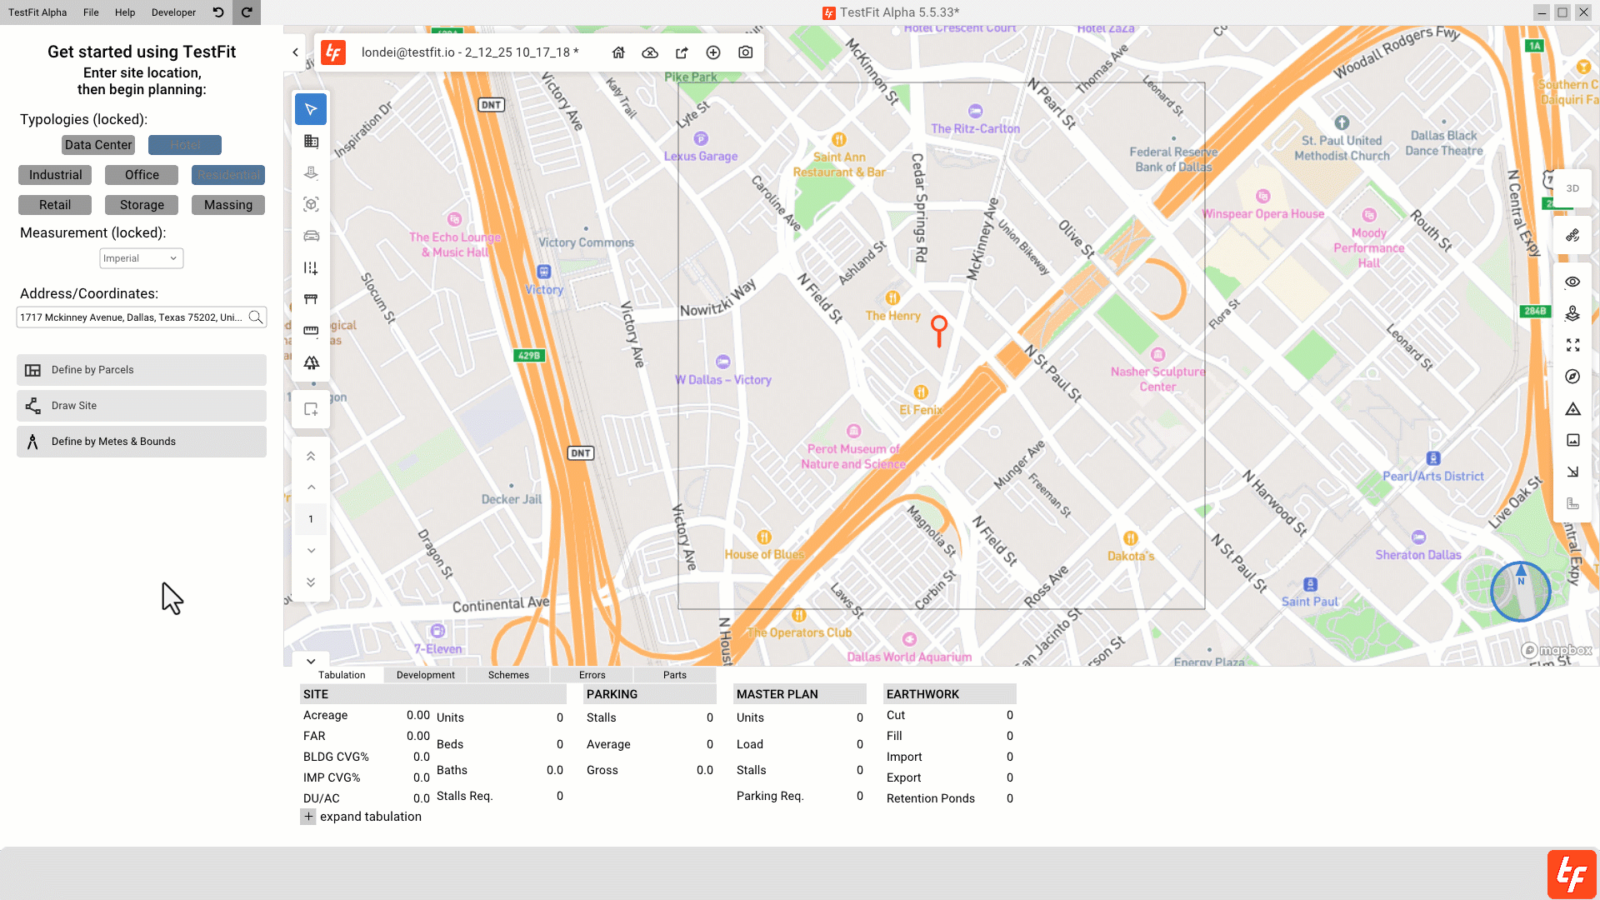Click the cloud save icon
The height and width of the screenshot is (900, 1600).
tap(650, 52)
